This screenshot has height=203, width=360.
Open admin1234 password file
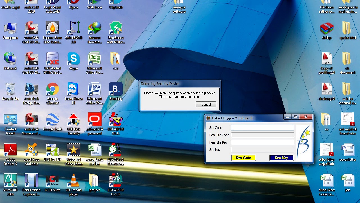click(x=95, y=124)
